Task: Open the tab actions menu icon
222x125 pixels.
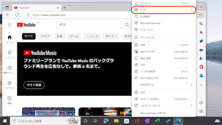Action: coord(7,8)
